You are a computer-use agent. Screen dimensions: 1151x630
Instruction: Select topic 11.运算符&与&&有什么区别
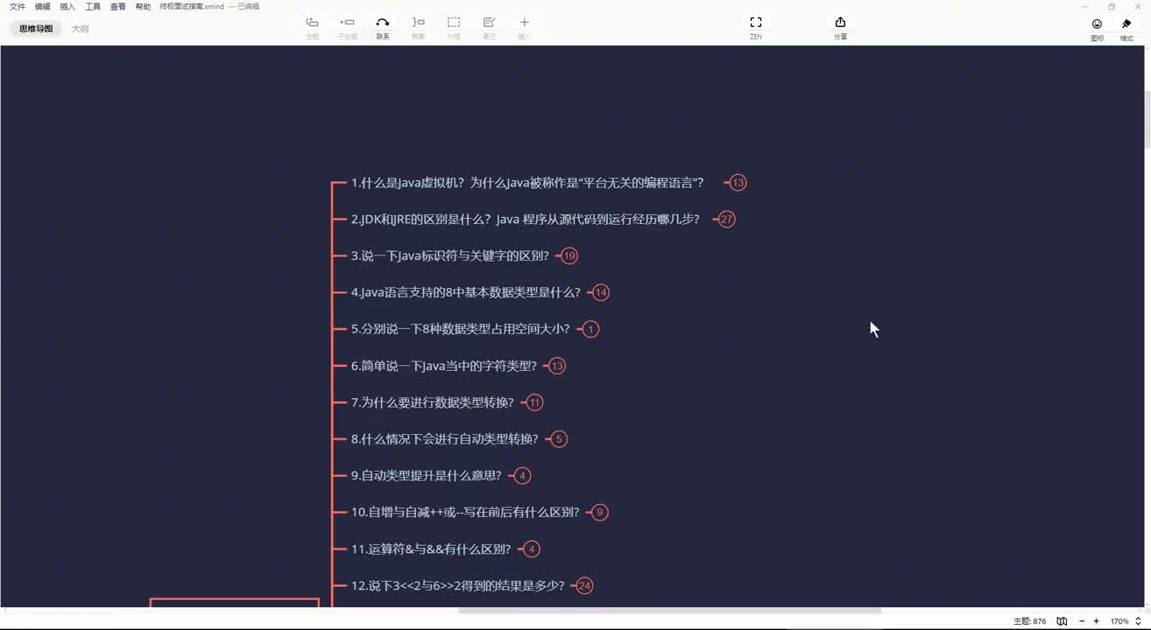coord(431,549)
